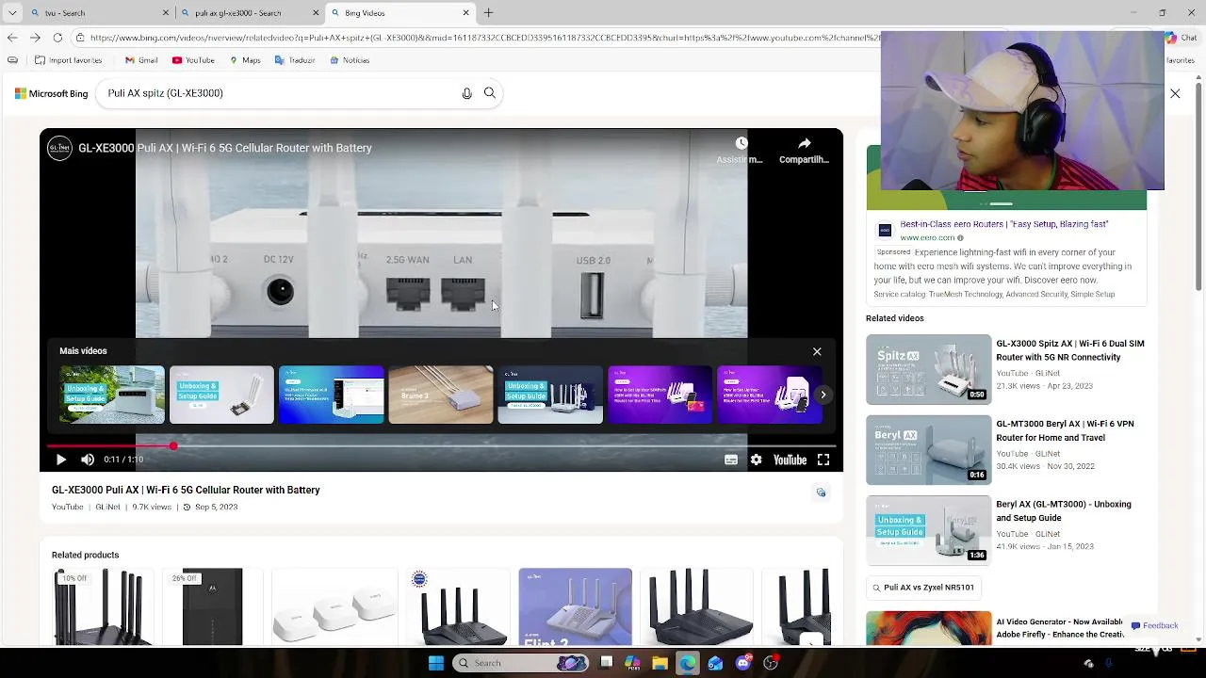The image size is (1206, 678).
Task: Open GL-MT3000 Beryl AX VPN Router video
Action: (1006, 449)
